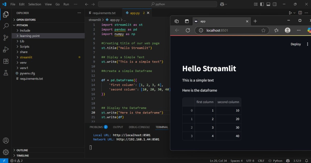
Task: Run the Python file with play button
Action: click(290, 13)
